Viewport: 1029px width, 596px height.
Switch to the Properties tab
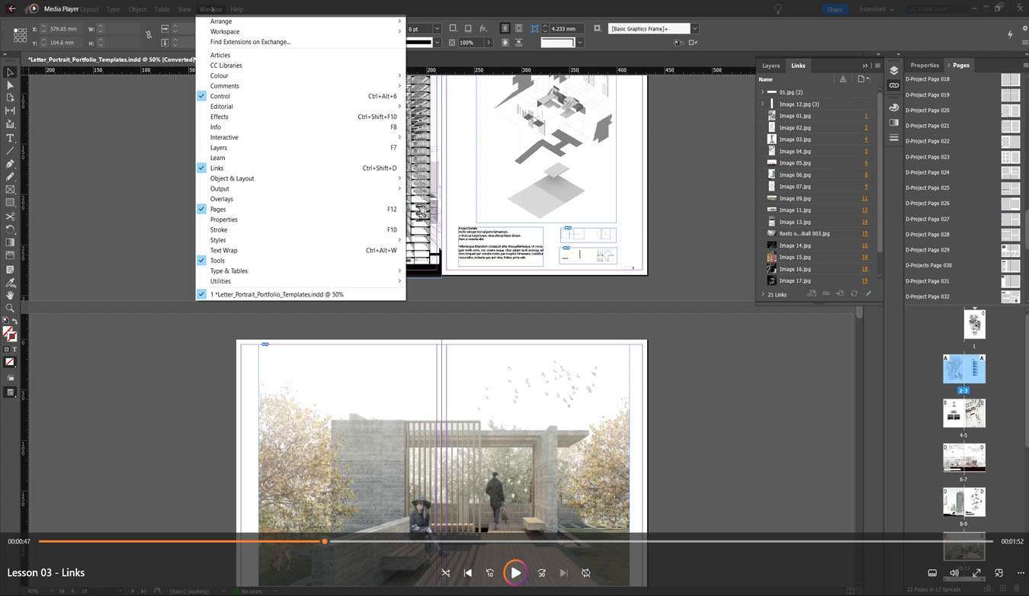pos(925,66)
